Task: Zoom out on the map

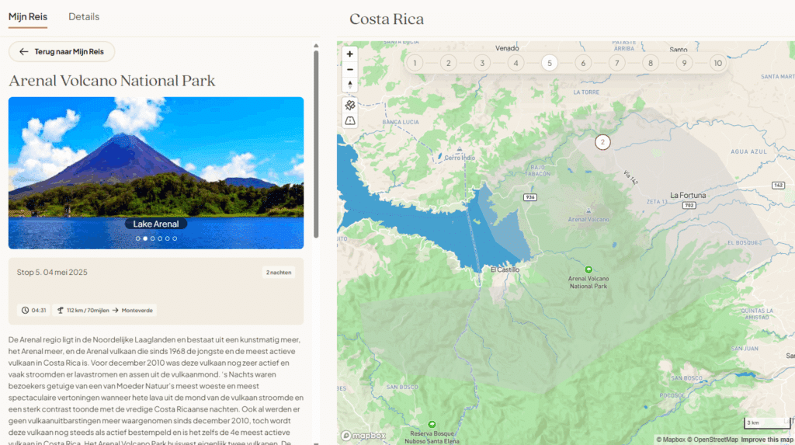Action: click(350, 69)
